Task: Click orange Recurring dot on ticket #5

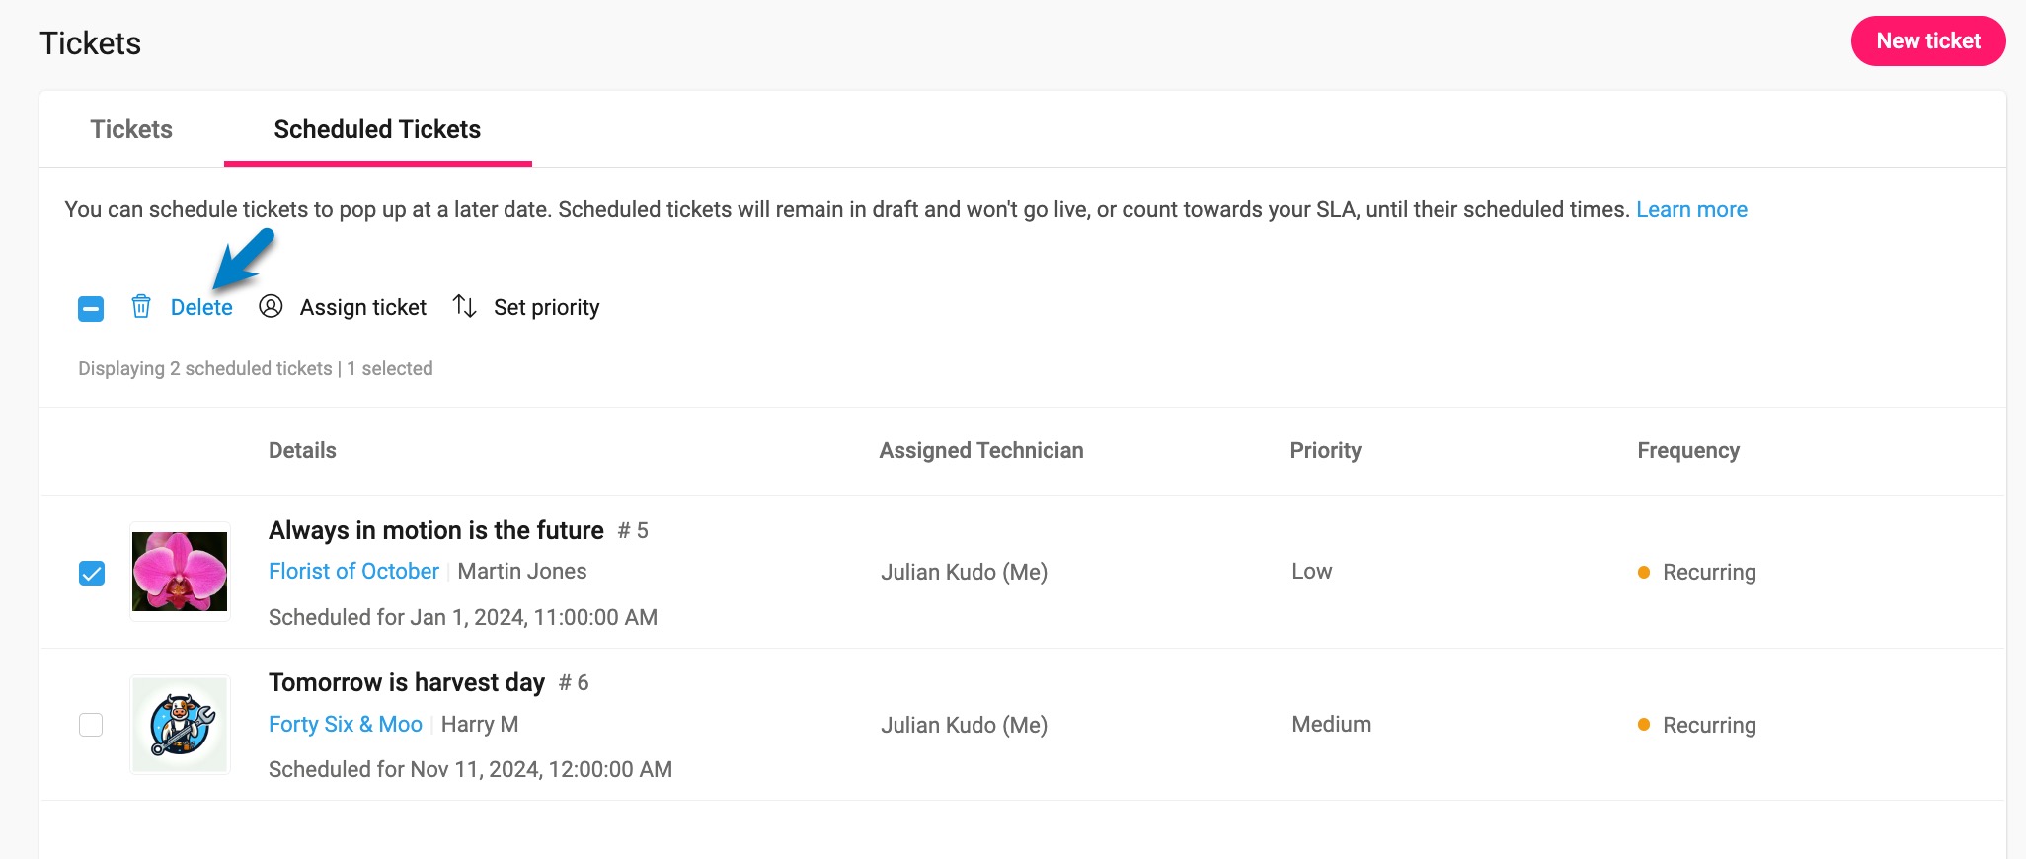Action: [x=1644, y=573]
